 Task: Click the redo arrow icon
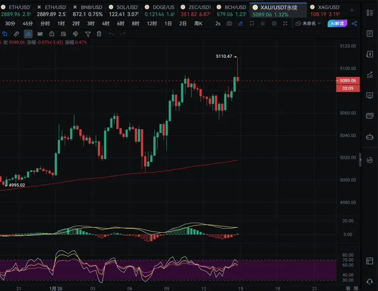tap(123, 34)
